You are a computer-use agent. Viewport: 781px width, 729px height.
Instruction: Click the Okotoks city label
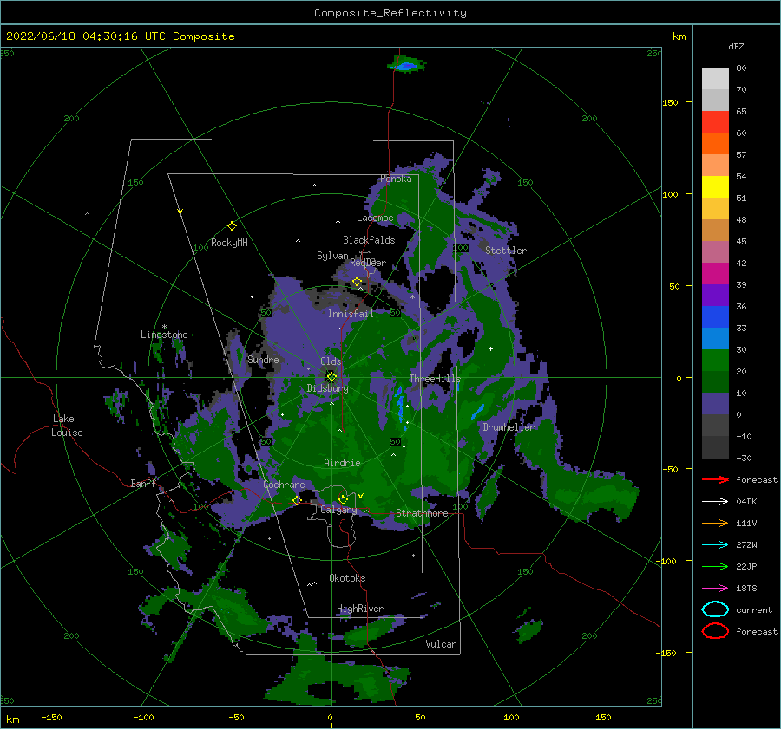(x=347, y=578)
